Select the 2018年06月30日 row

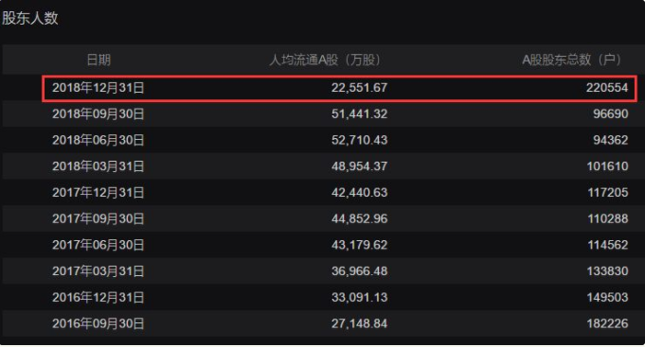point(322,141)
